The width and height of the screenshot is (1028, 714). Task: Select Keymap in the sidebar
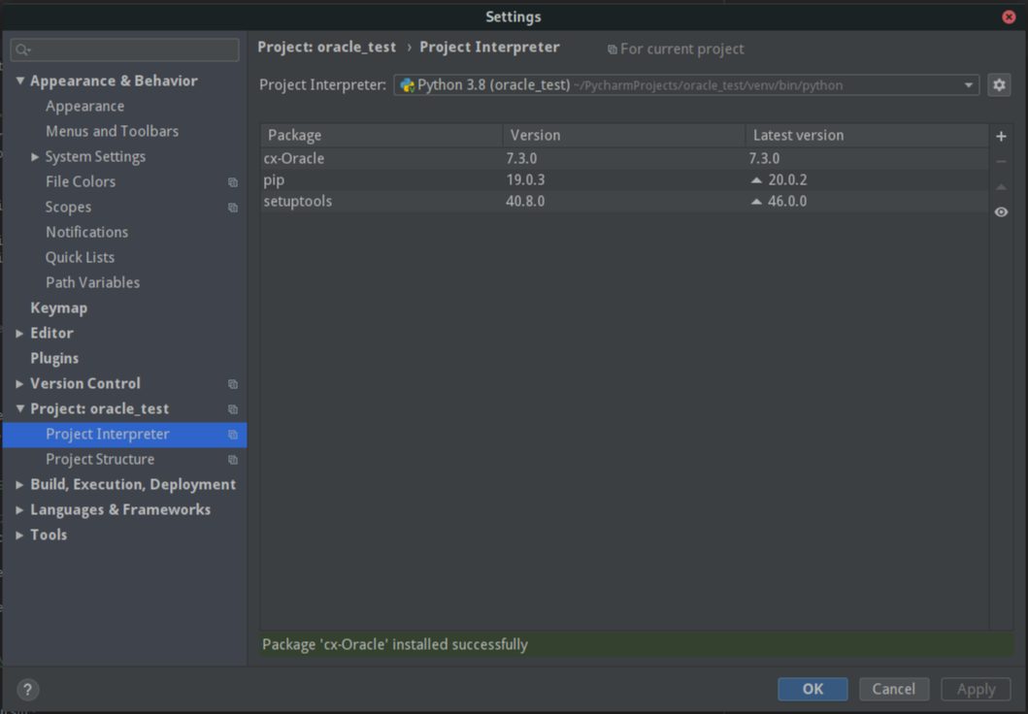(x=59, y=308)
